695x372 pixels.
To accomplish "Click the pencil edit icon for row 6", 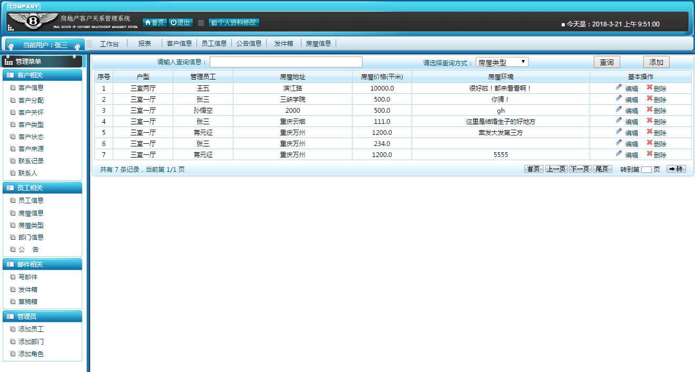I will click(619, 143).
